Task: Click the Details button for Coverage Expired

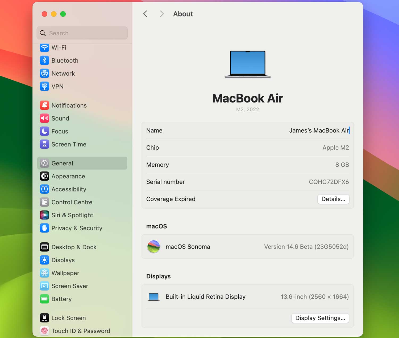Action: point(333,199)
